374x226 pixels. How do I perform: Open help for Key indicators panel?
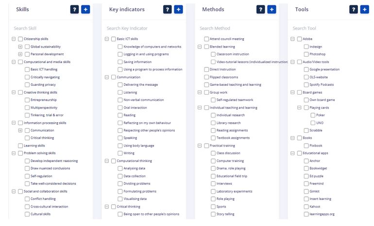[x=167, y=10]
